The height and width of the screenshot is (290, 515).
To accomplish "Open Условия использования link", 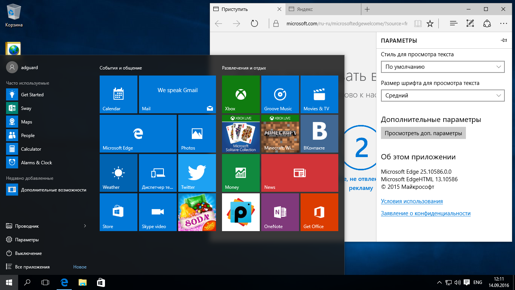I will (412, 201).
